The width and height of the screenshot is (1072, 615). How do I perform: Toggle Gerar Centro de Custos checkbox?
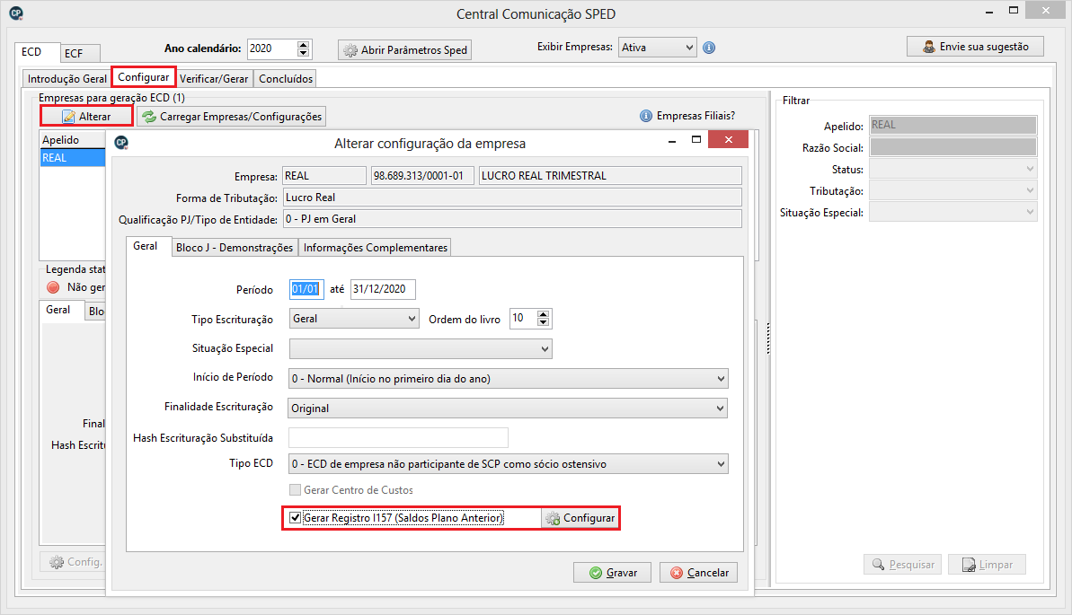[296, 490]
